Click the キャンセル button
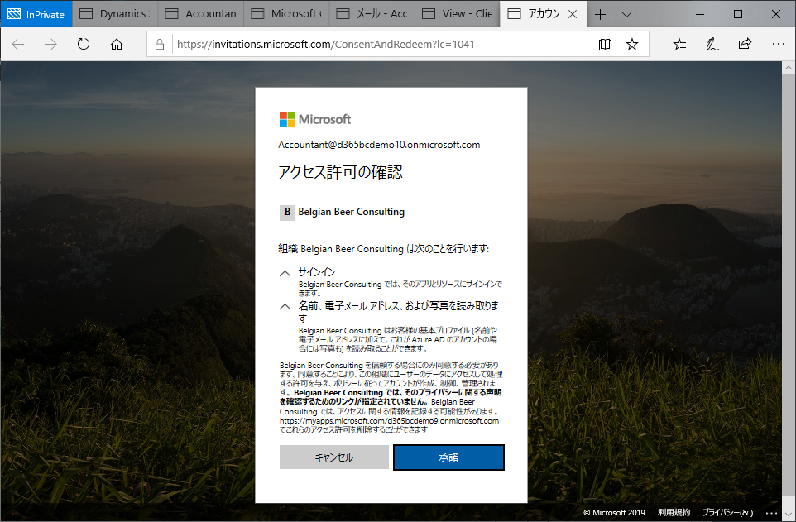796x522 pixels. (x=334, y=457)
